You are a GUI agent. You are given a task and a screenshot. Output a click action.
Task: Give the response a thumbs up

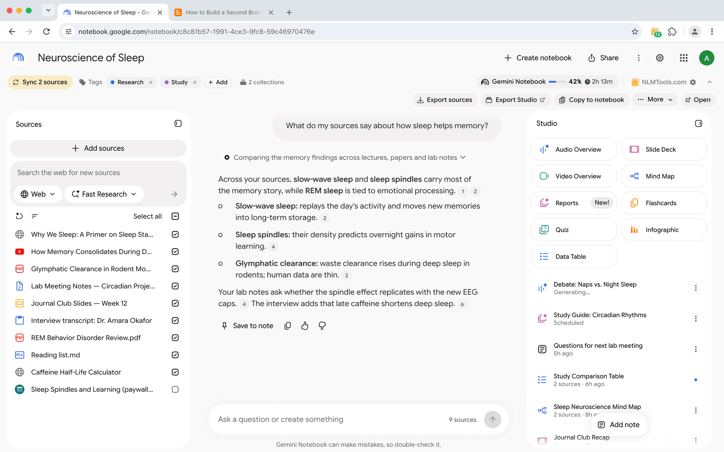point(305,326)
